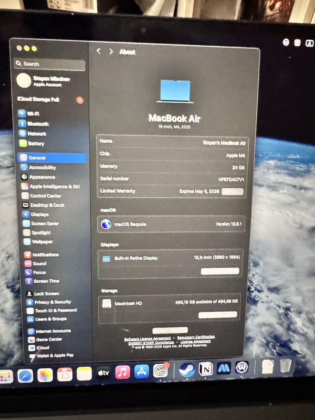The width and height of the screenshot is (315, 420).
Task: Open Regulatory Certification link
Action: 196,337
